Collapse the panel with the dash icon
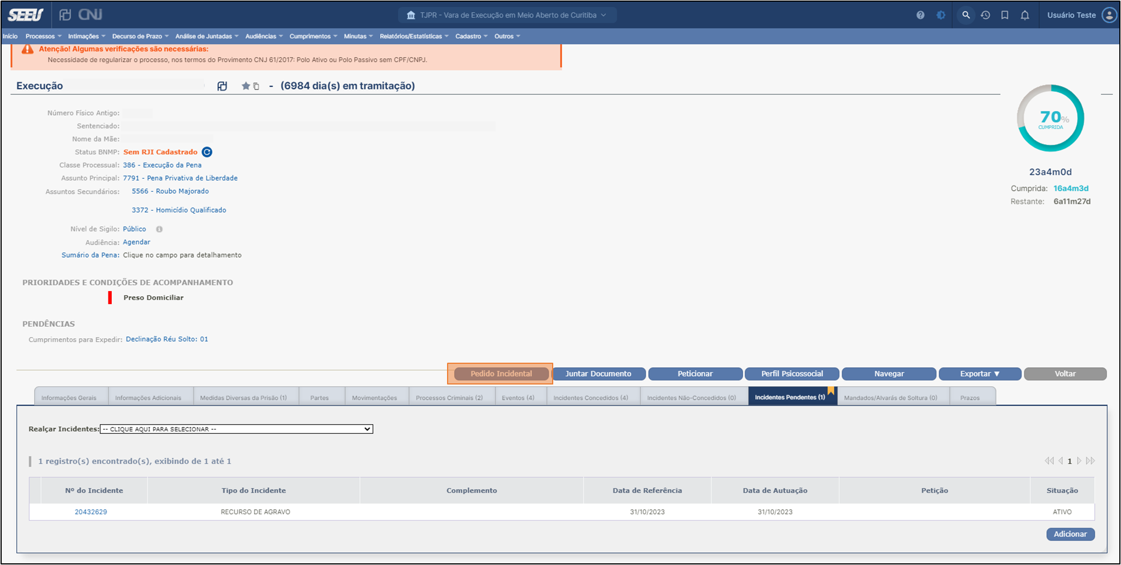The height and width of the screenshot is (565, 1121). pos(1106,94)
